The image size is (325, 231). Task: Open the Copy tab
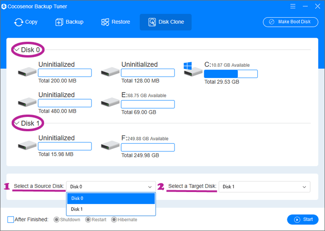tap(26, 22)
